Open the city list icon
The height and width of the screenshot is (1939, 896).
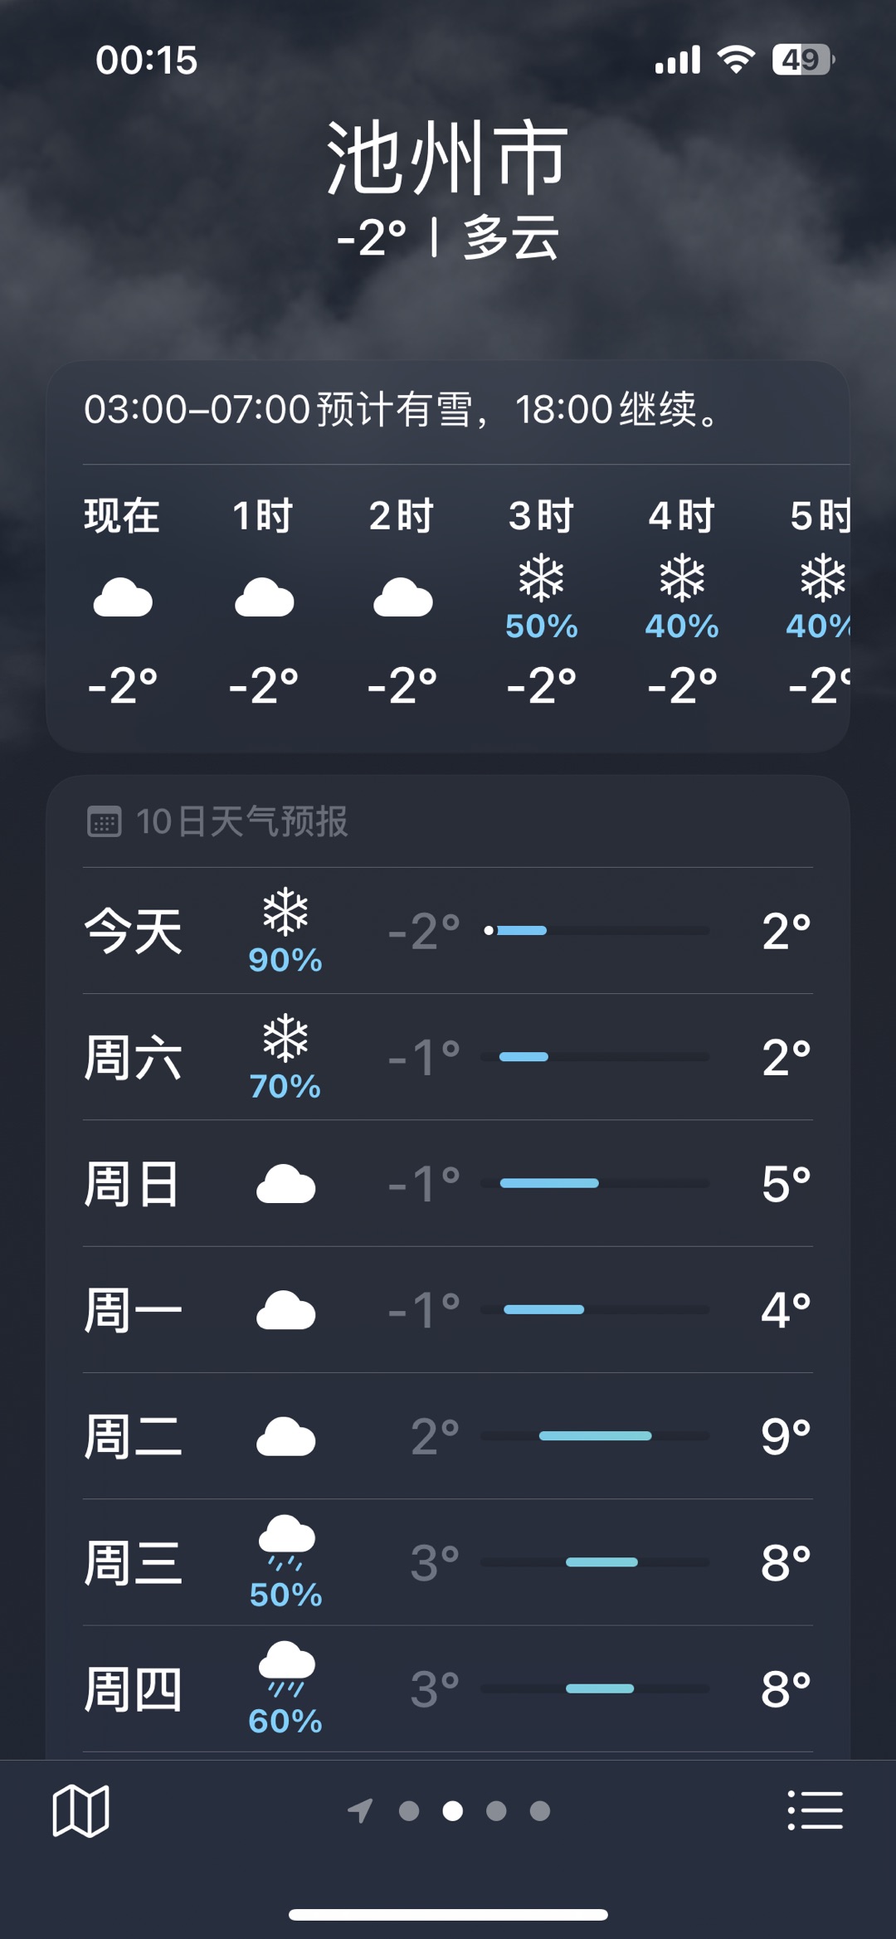[x=815, y=1810]
